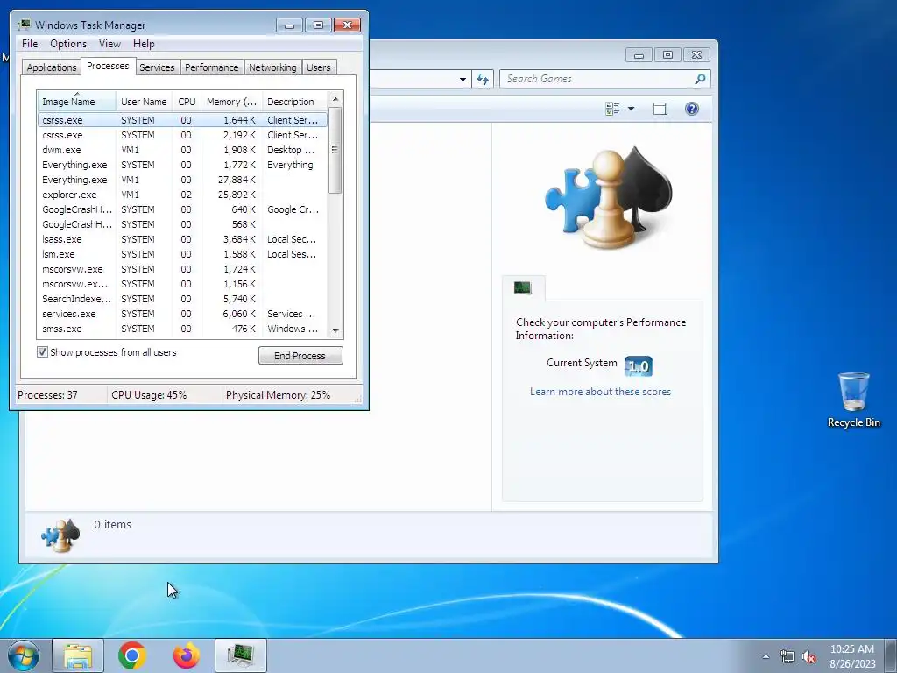Open the File menu in Task Manager
897x673 pixels.
(x=30, y=44)
